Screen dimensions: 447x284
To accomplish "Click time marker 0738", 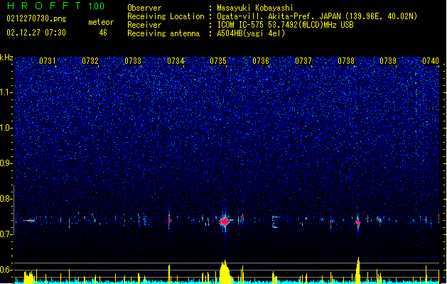I will 346,61.
